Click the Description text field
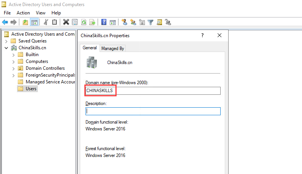The image size is (302, 174). click(153, 111)
